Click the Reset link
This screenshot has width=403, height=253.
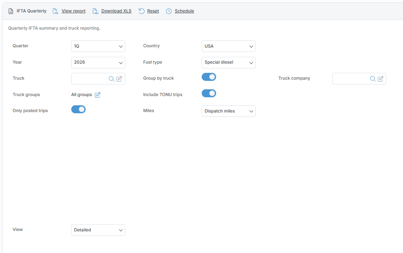[x=153, y=11]
